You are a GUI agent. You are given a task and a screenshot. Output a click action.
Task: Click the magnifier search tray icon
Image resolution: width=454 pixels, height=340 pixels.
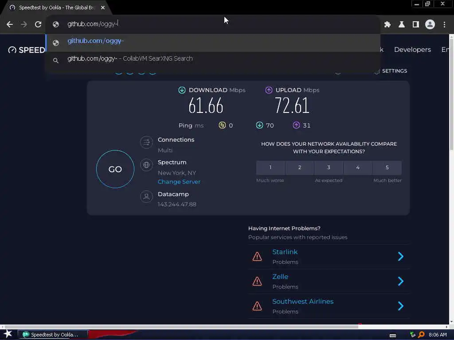(421, 335)
